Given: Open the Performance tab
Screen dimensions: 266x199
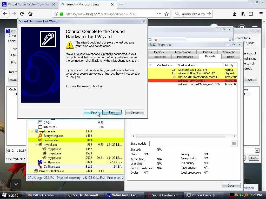Looking at the screenshot, I should coord(185,57).
